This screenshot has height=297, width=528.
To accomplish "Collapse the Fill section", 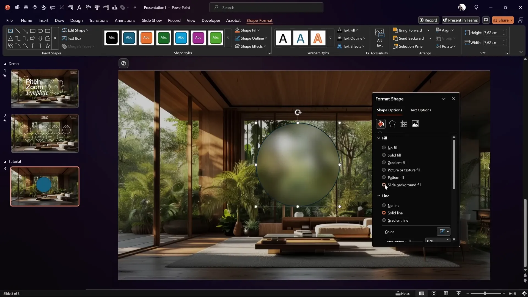I will [379, 138].
